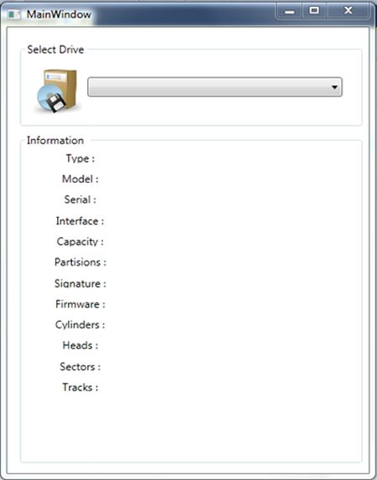Click the "Heads :" label
Viewport: 377px width, 480px height.
[x=80, y=346]
